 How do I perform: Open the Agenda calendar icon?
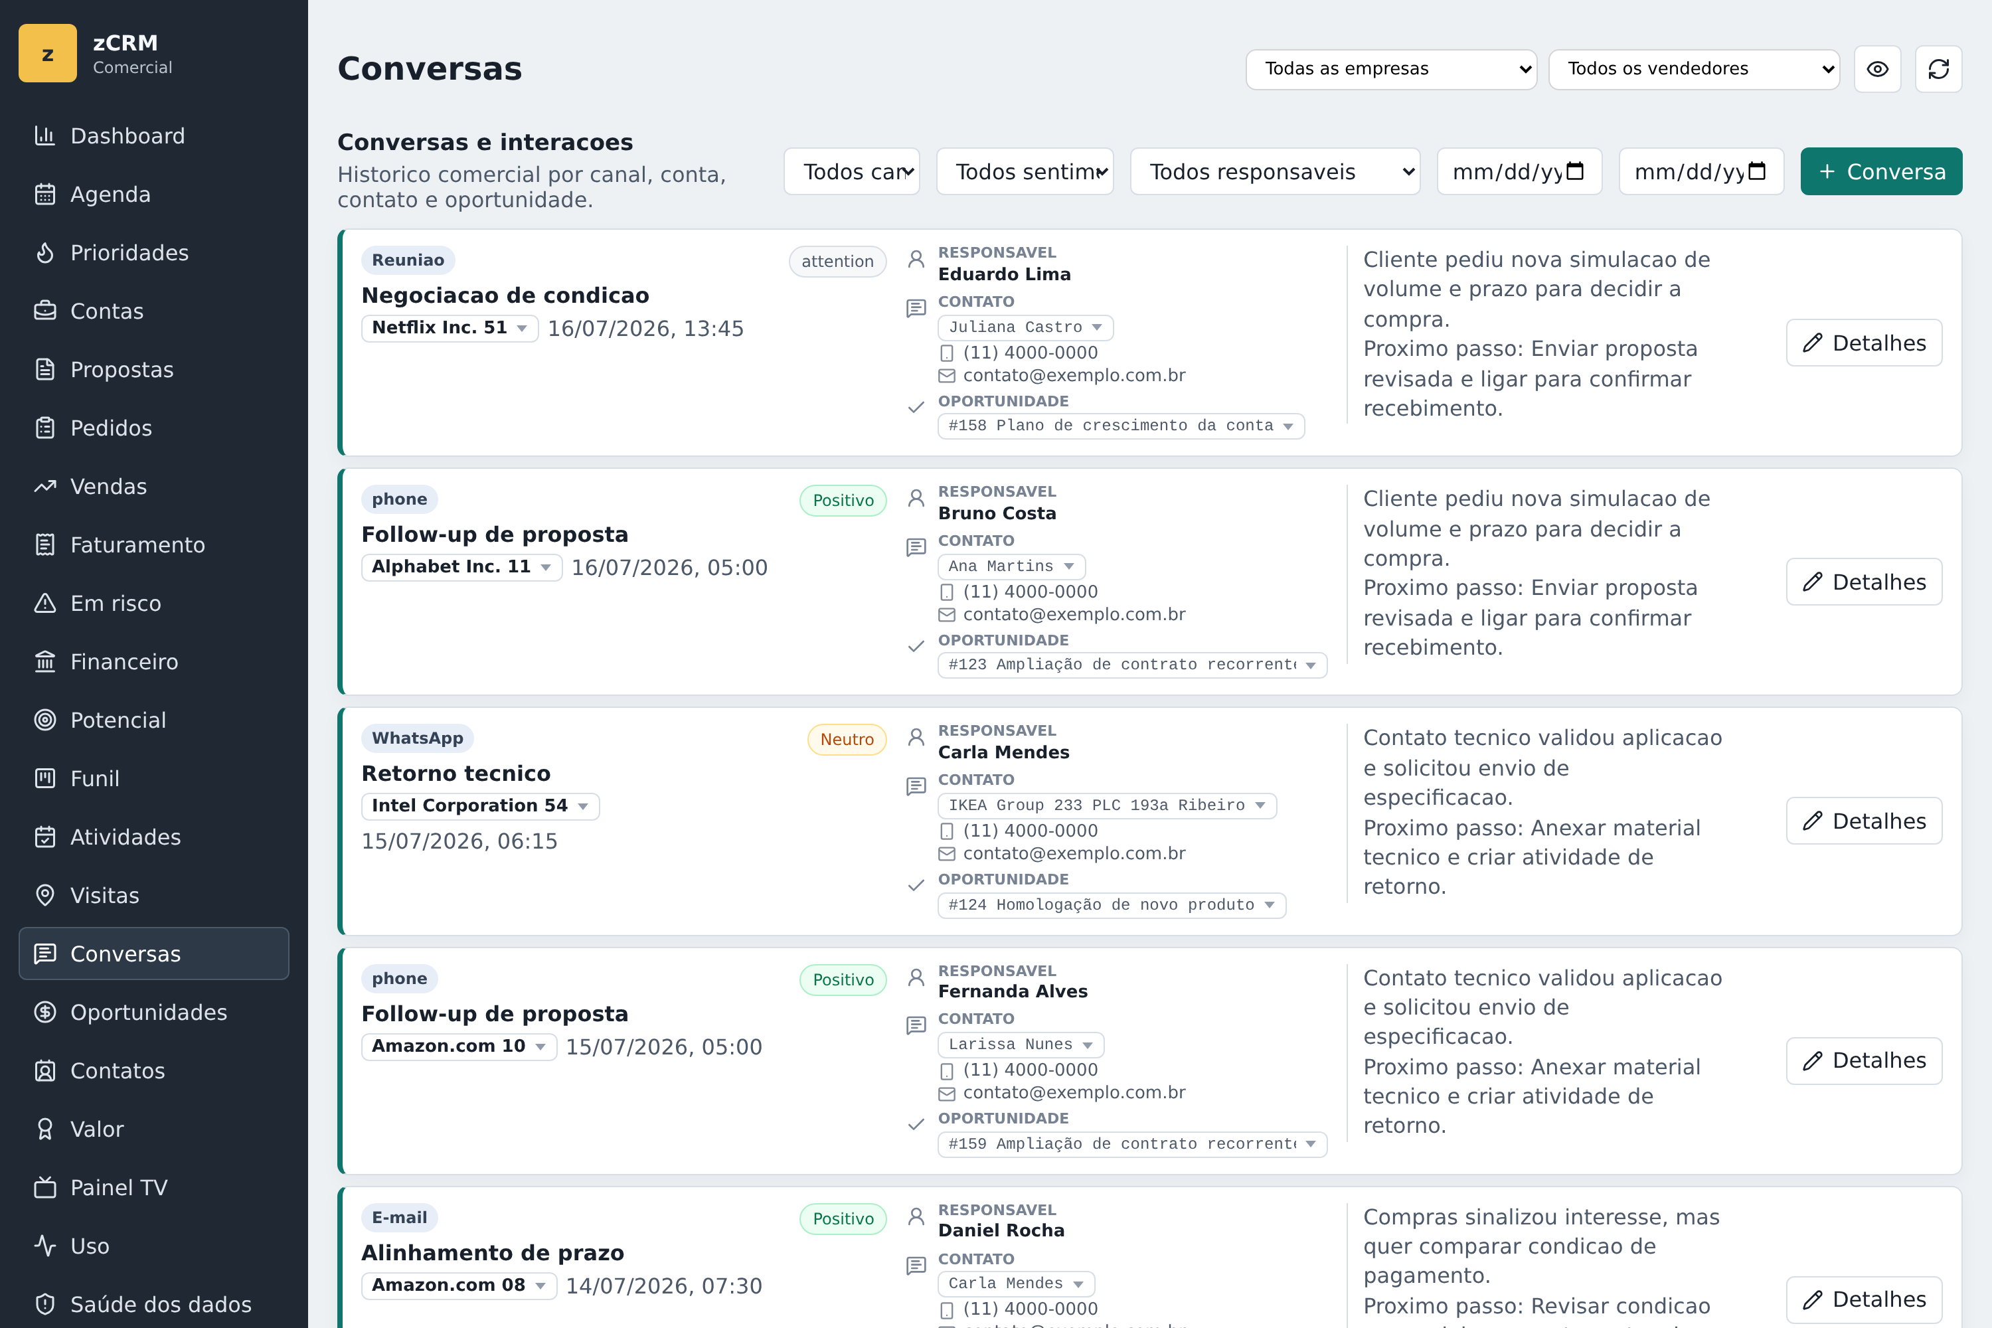pyautogui.click(x=45, y=194)
